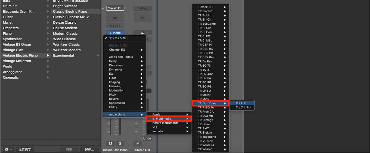Select TR TapeEcho plug-in entry
This screenshot has height=153, width=370.
pos(210,137)
